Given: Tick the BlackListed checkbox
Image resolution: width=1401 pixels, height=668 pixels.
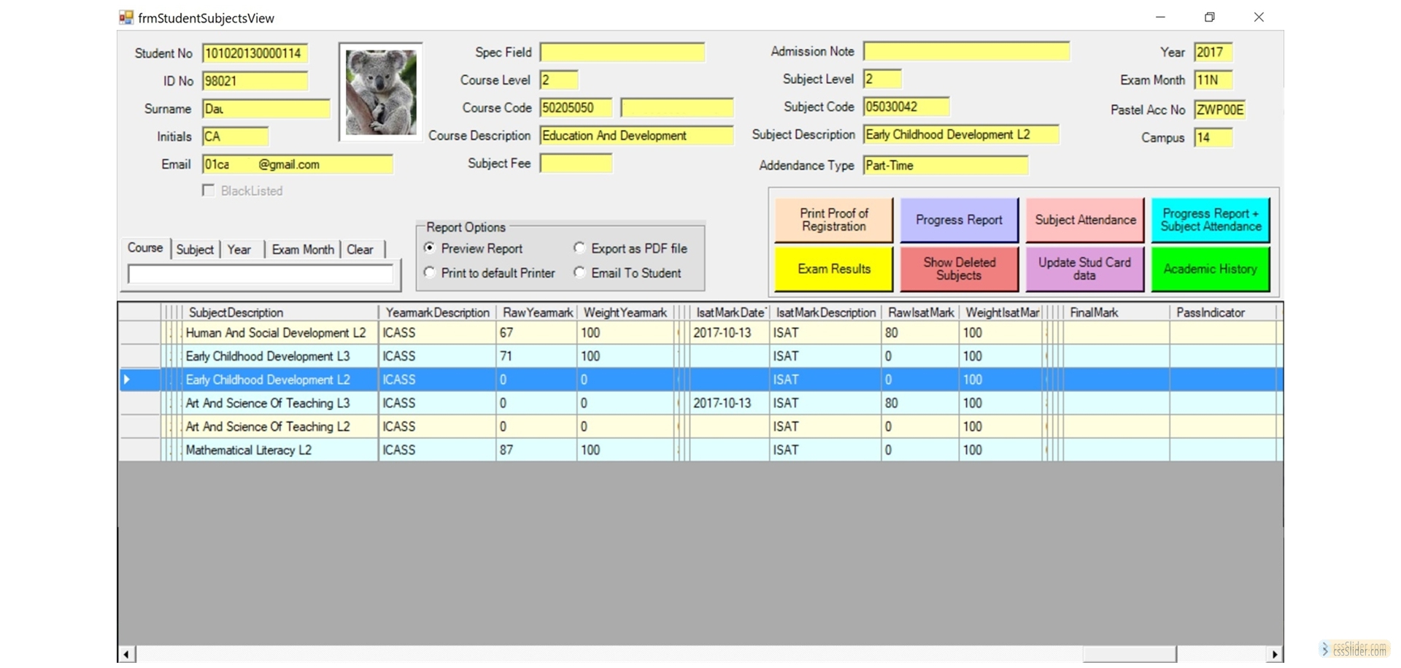Looking at the screenshot, I should 209,191.
